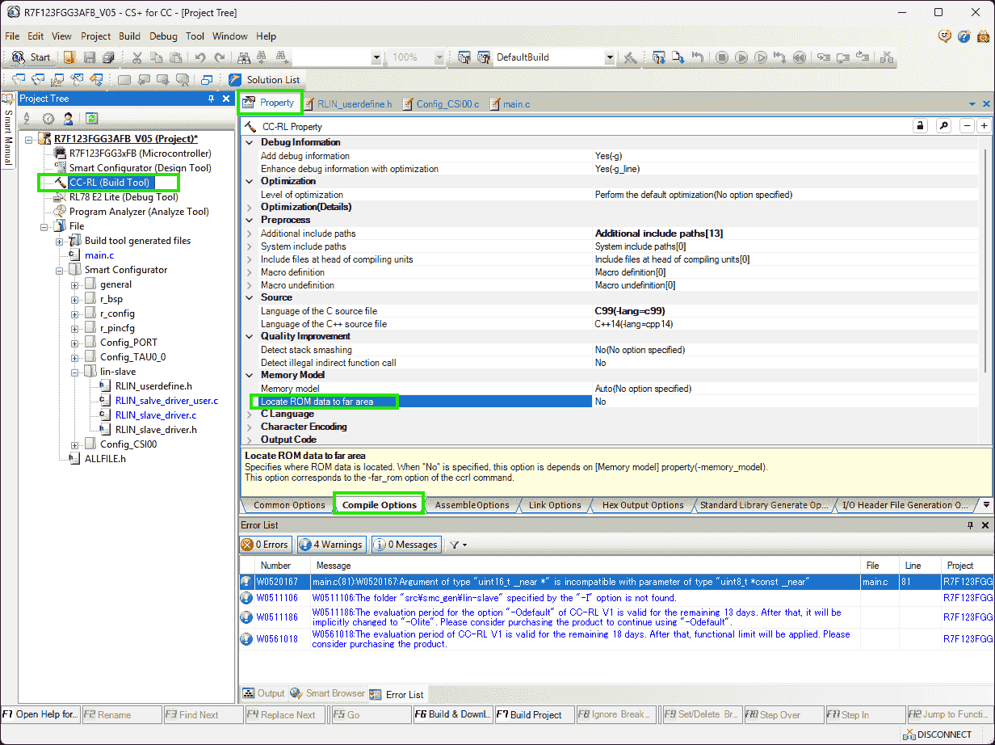Open the Build menu
Screen dimensions: 995x745
tap(129, 36)
